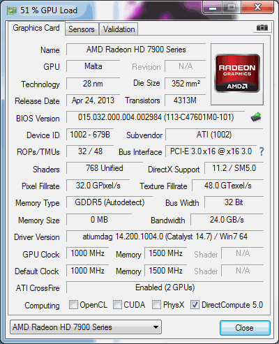Click the Default Clock row Shader N/A value
Viewport: 279px width, 344px height.
[x=243, y=271]
